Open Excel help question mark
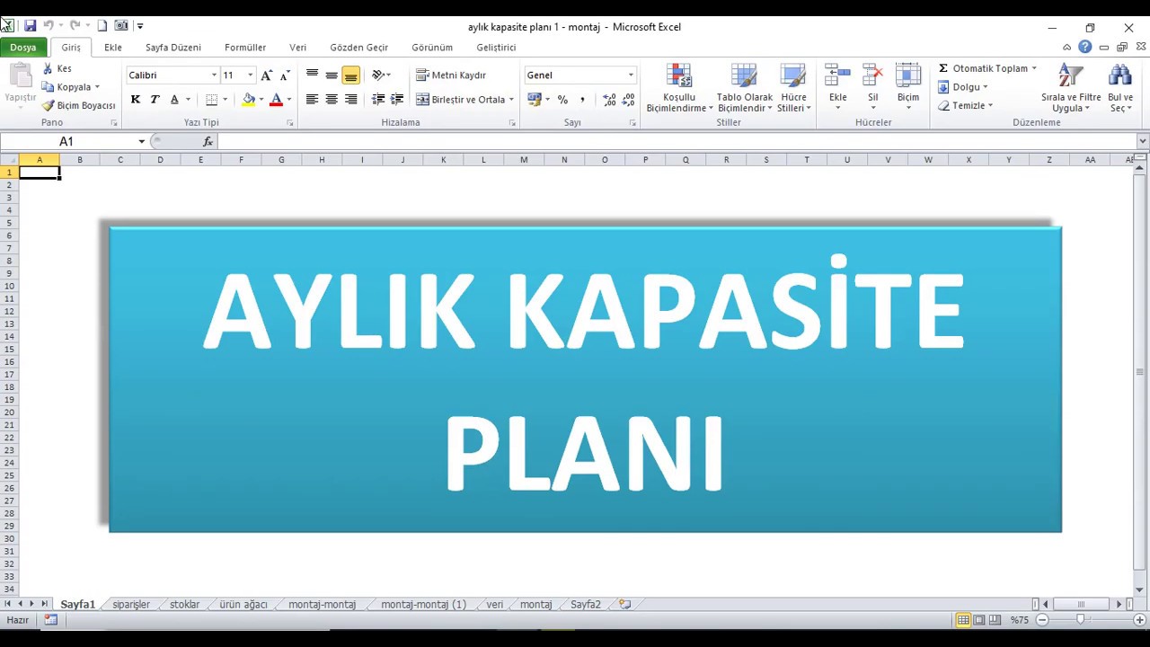Viewport: 1150px width, 647px height. (1085, 48)
